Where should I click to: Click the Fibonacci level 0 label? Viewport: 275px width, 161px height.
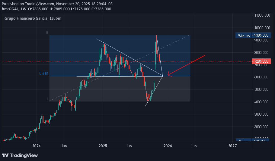[x=47, y=33]
